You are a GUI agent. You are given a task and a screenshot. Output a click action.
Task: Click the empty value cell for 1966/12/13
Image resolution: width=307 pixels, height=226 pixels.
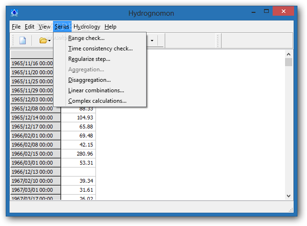coord(78,172)
